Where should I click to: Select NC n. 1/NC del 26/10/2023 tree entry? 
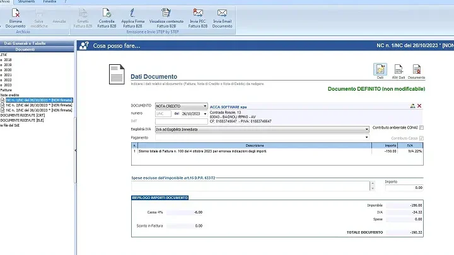click(x=39, y=100)
